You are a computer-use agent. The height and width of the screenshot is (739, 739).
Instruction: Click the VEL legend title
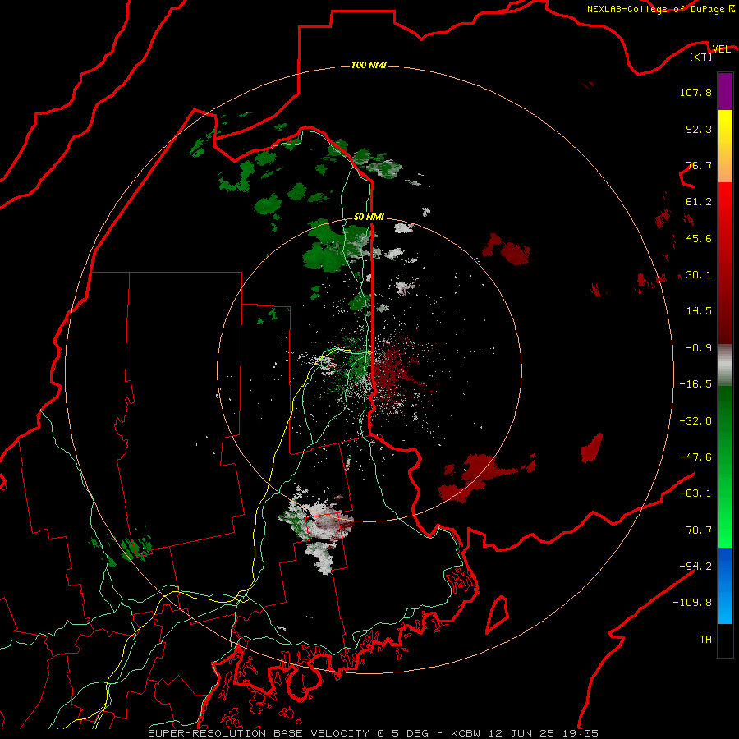[x=721, y=48]
